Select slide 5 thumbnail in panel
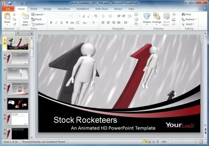 (18, 103)
